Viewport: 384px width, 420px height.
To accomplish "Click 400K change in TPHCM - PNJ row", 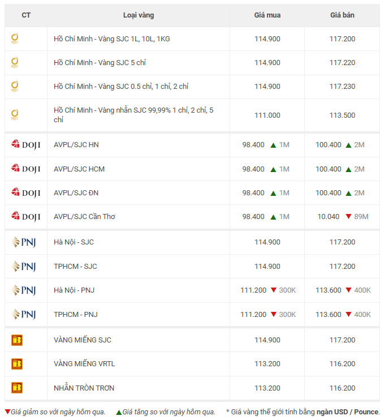I will point(363,315).
